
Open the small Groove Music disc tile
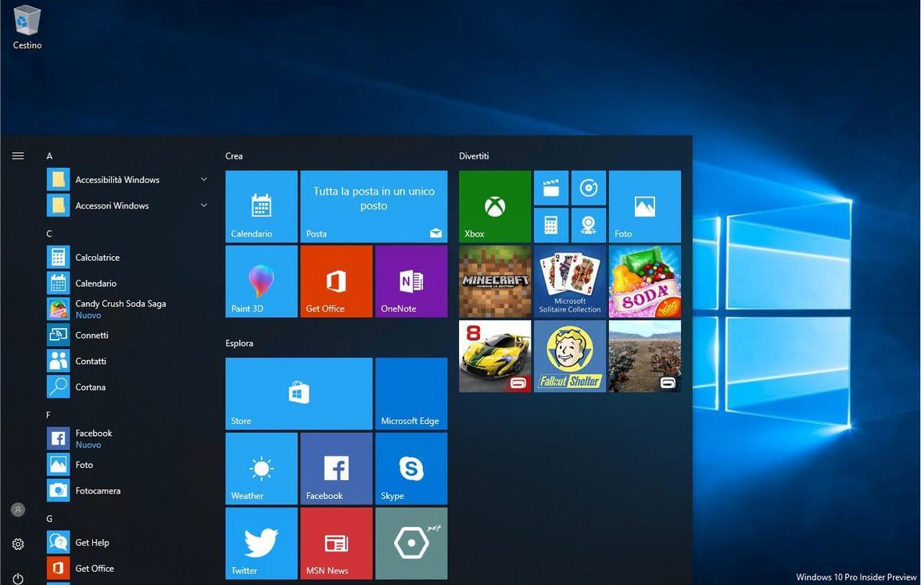(589, 187)
